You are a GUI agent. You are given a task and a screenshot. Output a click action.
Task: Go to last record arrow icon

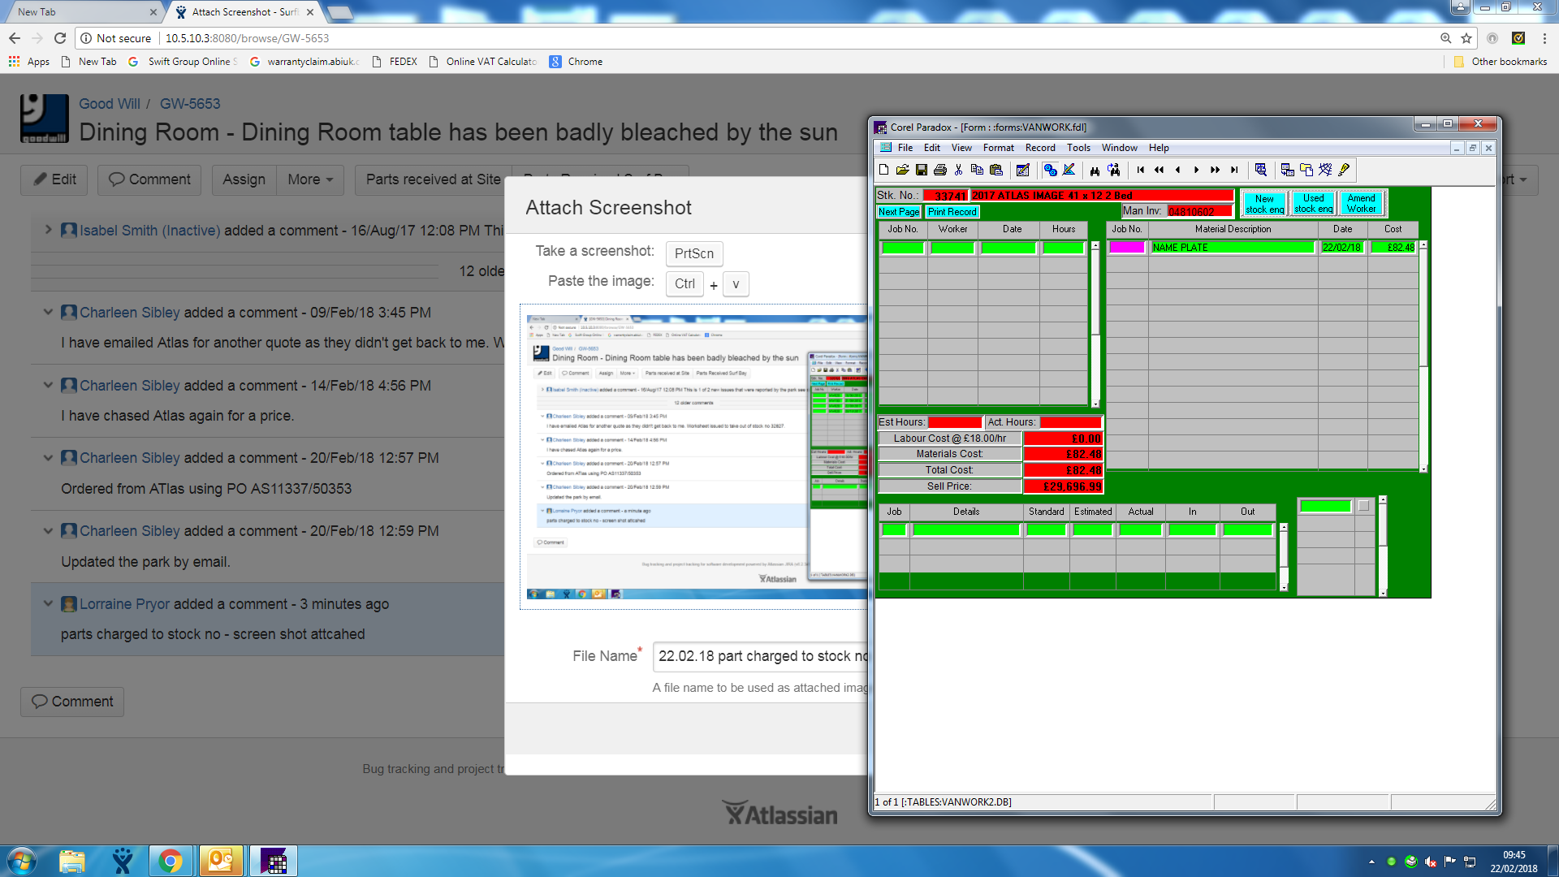1234,170
